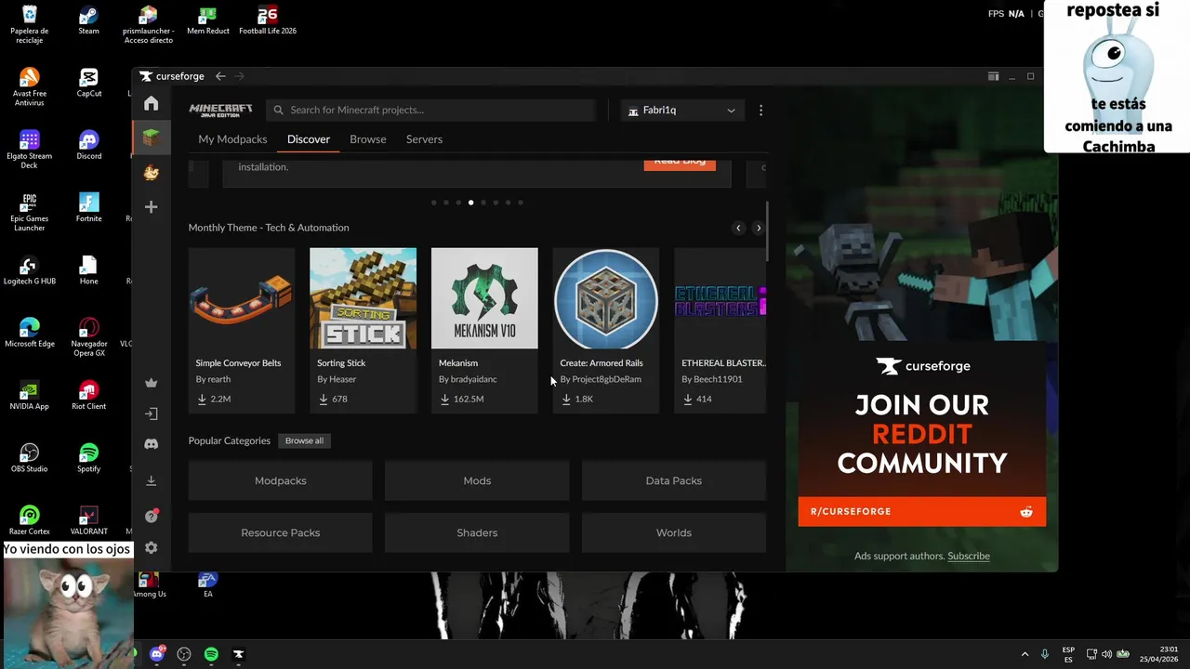The height and width of the screenshot is (669, 1190).
Task: Open Discord from the taskbar
Action: click(x=157, y=654)
